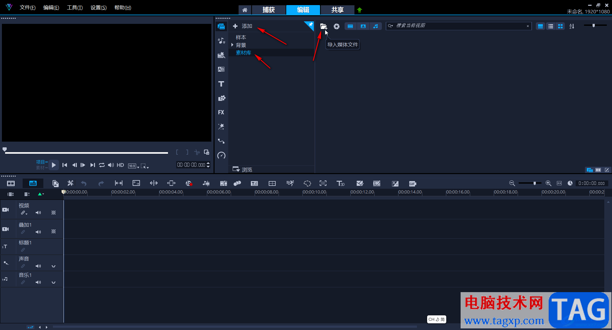Open the Sound/Audio library icon
The height and width of the screenshot is (330, 612).
click(x=221, y=41)
